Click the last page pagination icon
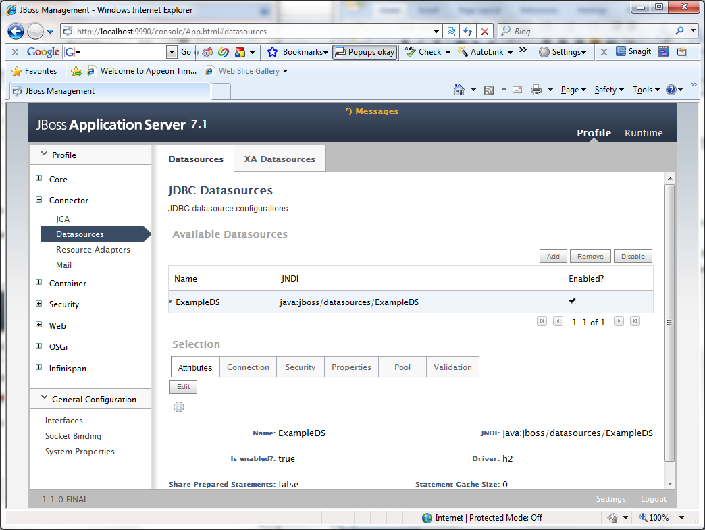The image size is (705, 530). pyautogui.click(x=635, y=321)
